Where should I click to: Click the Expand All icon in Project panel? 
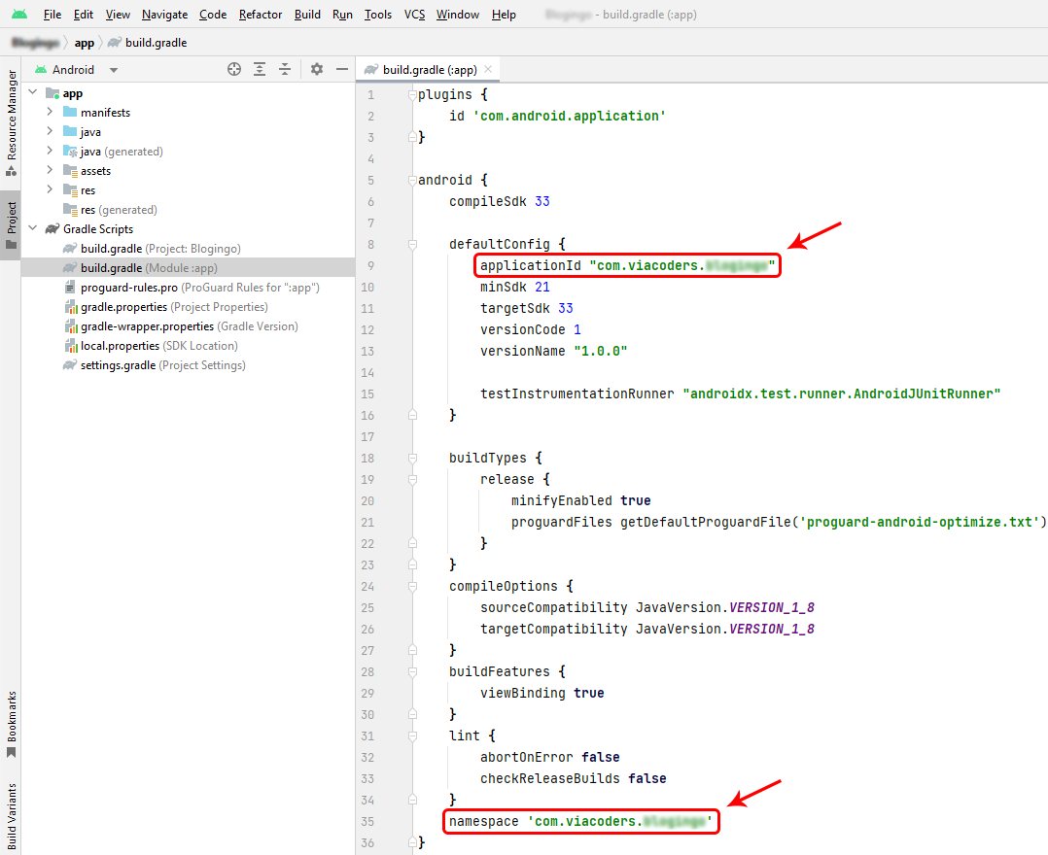260,69
